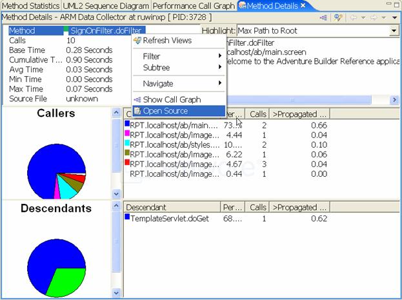
Task: Click the Max Path to Root field
Action: point(314,31)
